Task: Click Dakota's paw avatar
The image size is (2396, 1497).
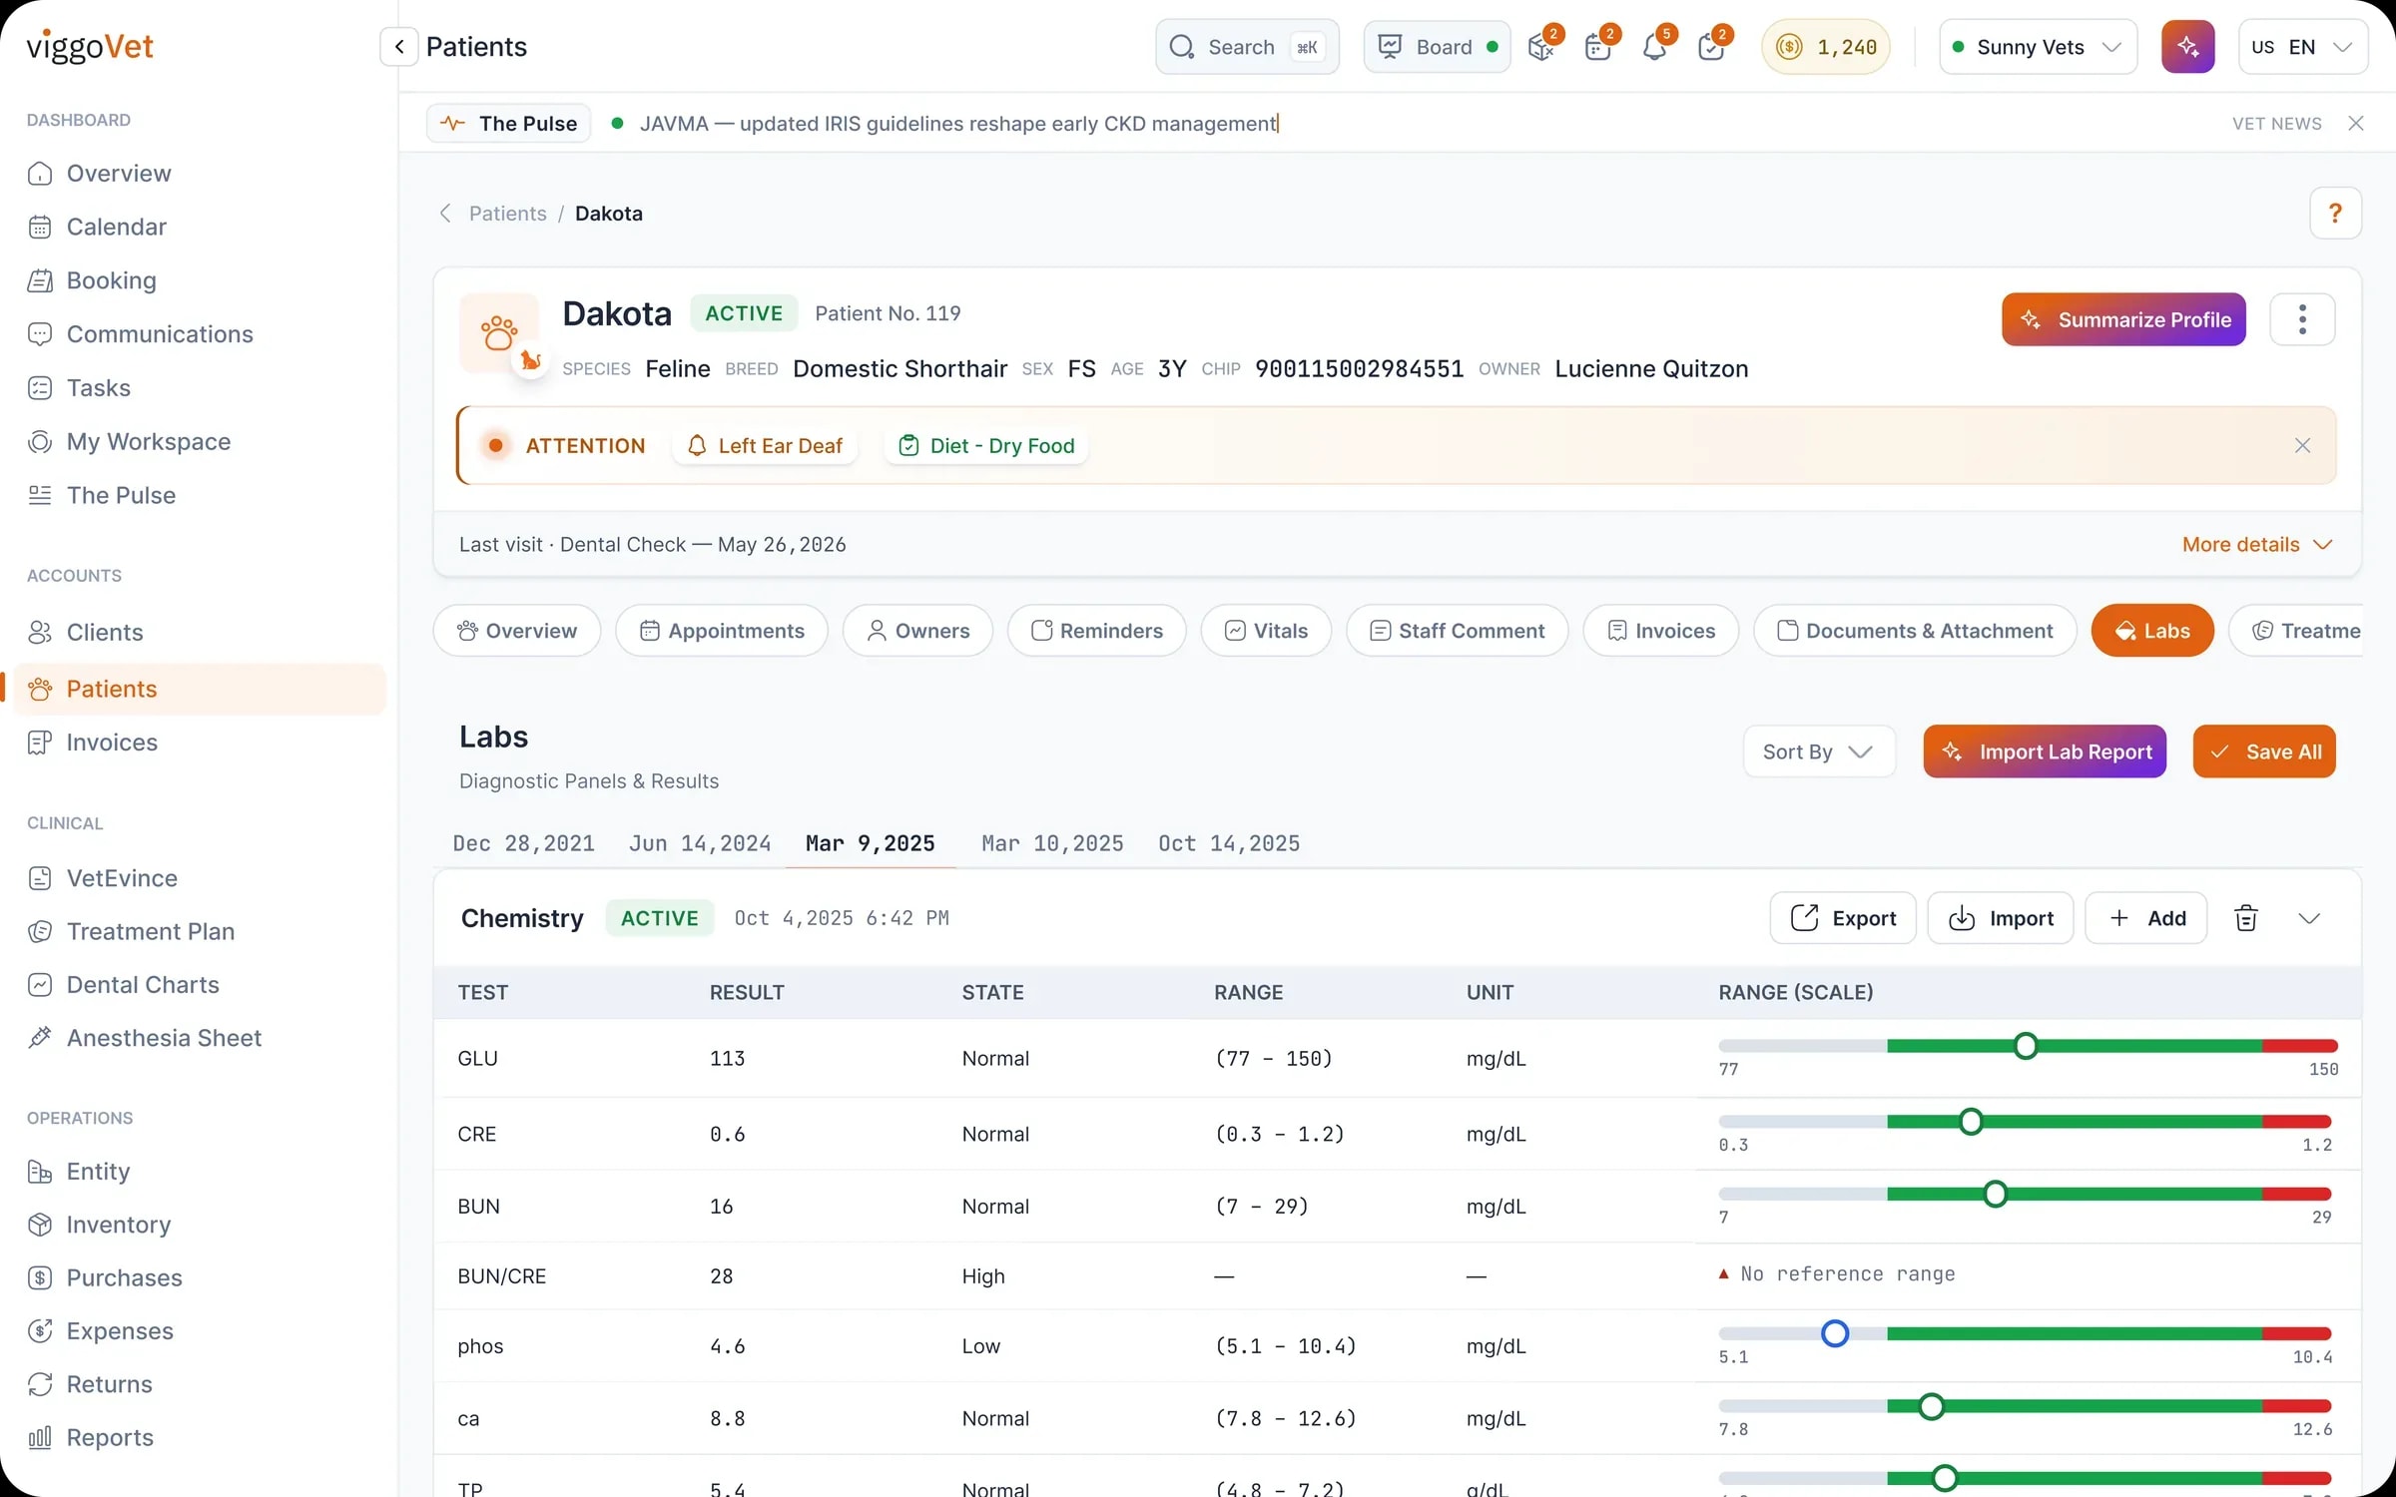Action: tap(499, 332)
